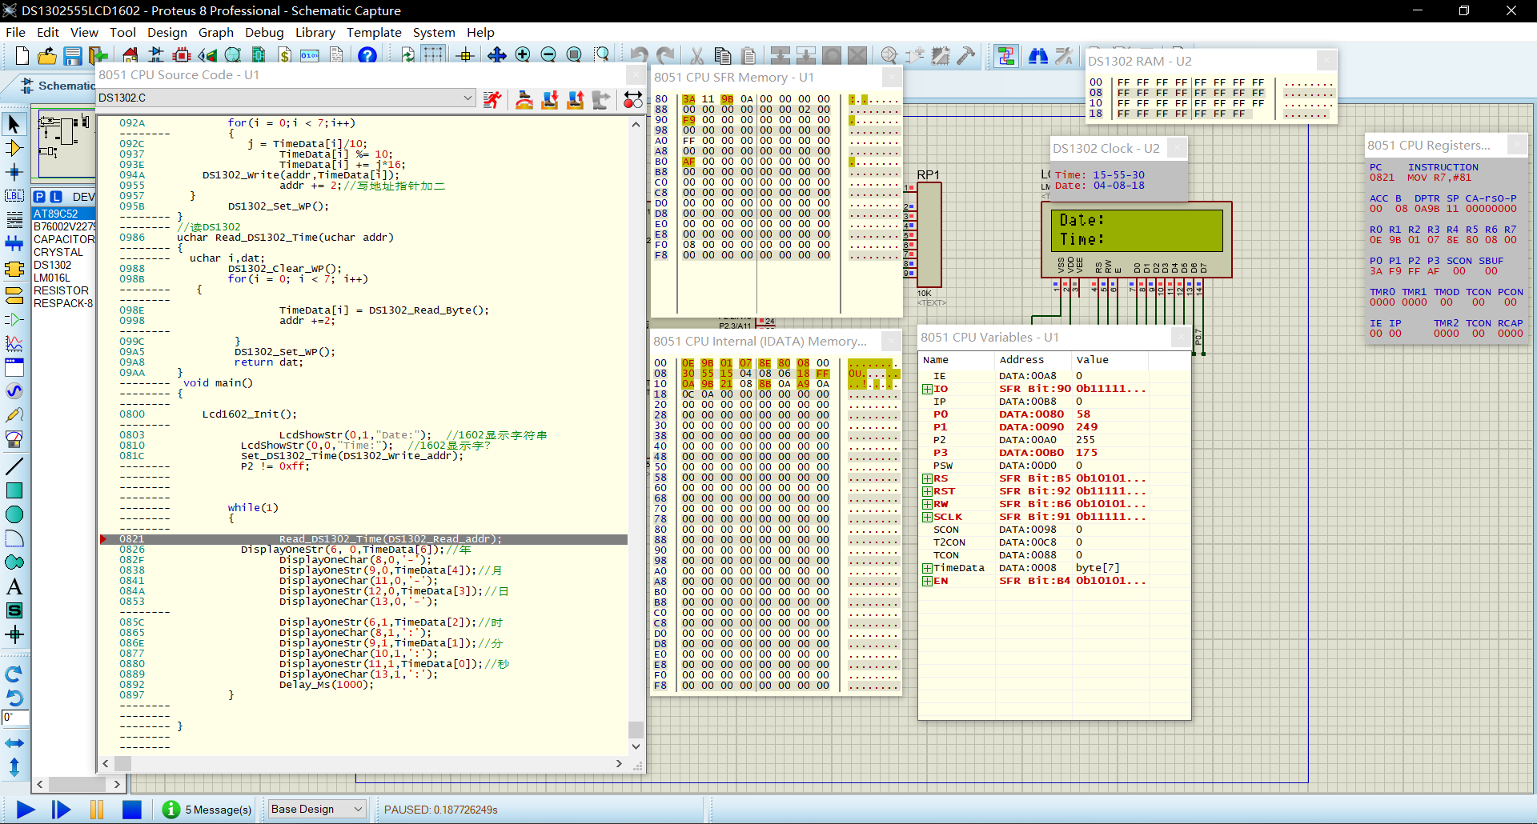Select CRYSTAL in the devices list
The height and width of the screenshot is (824, 1537).
coord(63,252)
